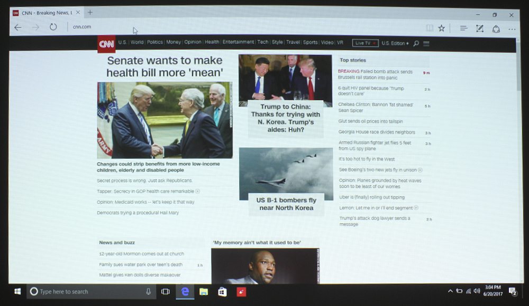The height and width of the screenshot is (306, 529).
Task: Open 'Georgia House race divides neighbors' link
Action: tap(377, 132)
